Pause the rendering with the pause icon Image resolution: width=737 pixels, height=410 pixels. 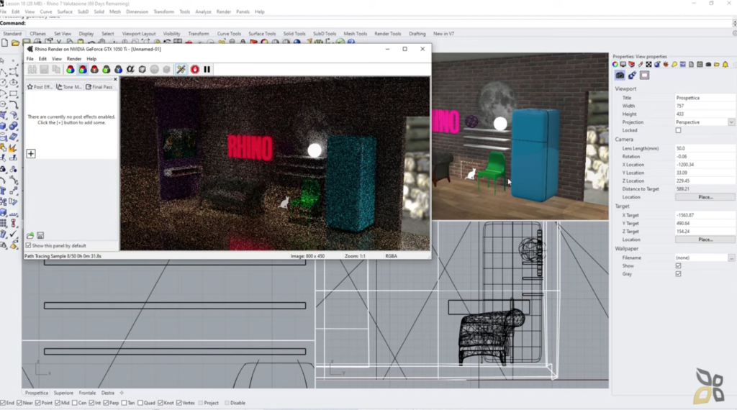(x=207, y=70)
